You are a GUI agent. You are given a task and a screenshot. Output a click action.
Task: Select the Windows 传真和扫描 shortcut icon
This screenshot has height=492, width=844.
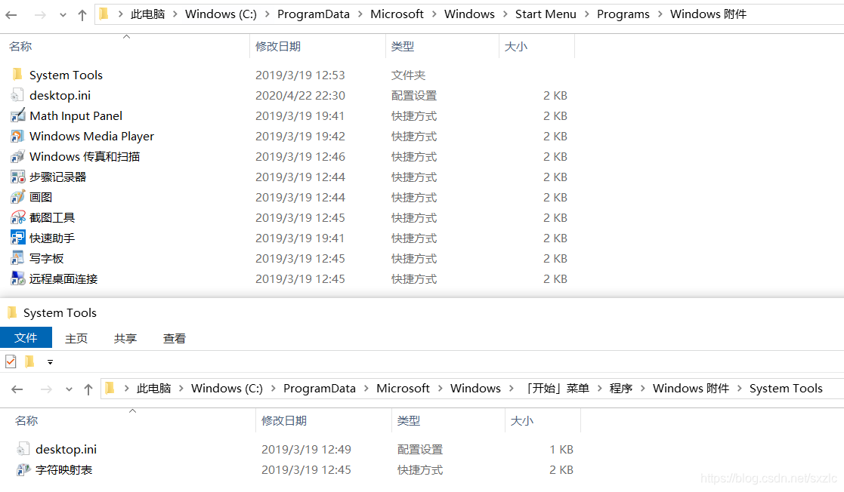tap(17, 156)
